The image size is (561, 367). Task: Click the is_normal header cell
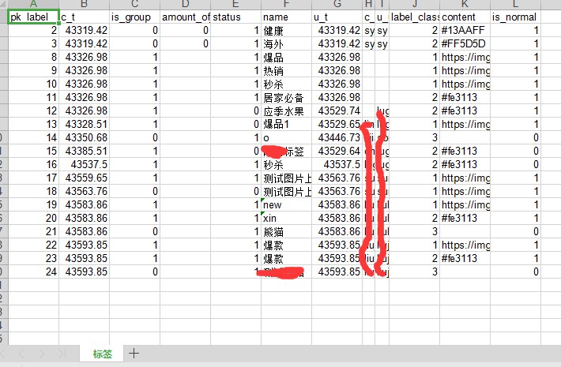tap(515, 17)
